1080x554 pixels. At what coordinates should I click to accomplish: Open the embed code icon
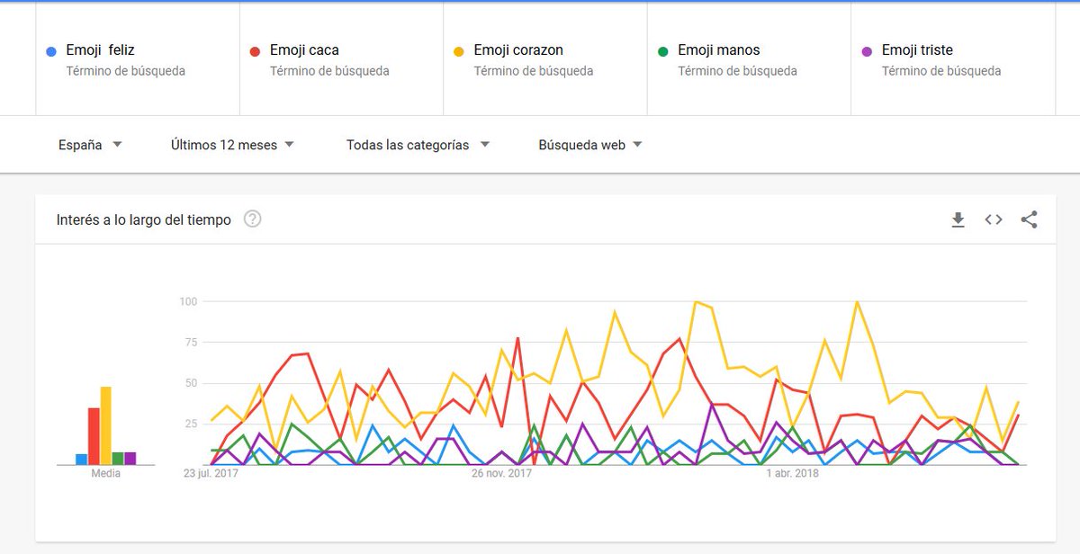[994, 219]
